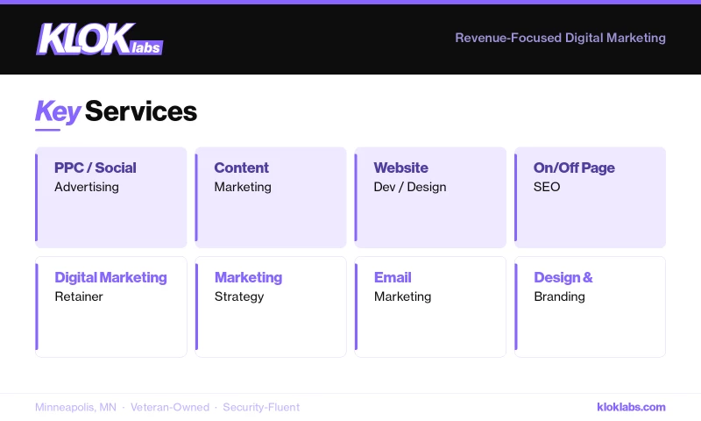Open the Website Dev / Design card

(430, 197)
